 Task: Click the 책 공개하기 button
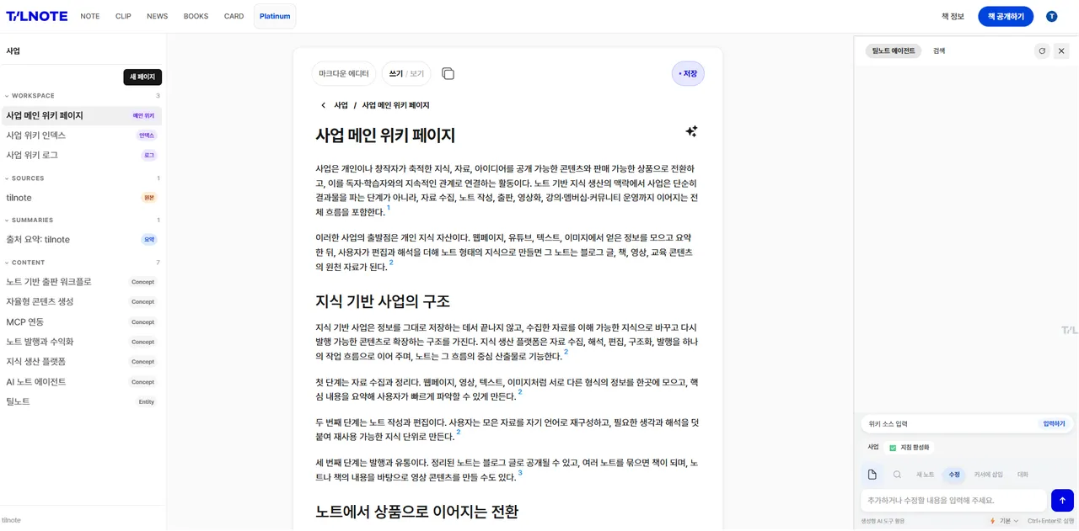pyautogui.click(x=1006, y=16)
